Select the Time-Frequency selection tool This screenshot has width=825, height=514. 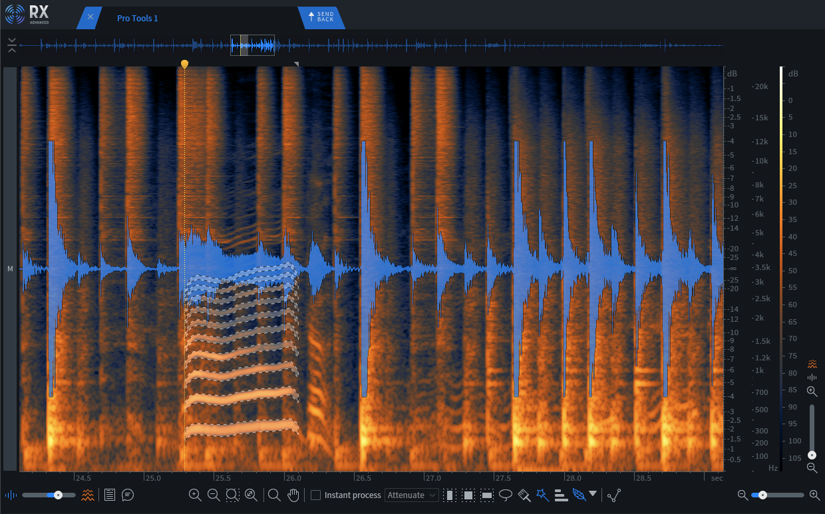pos(468,495)
